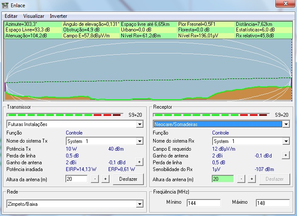The image size is (297, 216).
Task: Click the transmitter S-meter signal bar
Action: [x=64, y=115]
